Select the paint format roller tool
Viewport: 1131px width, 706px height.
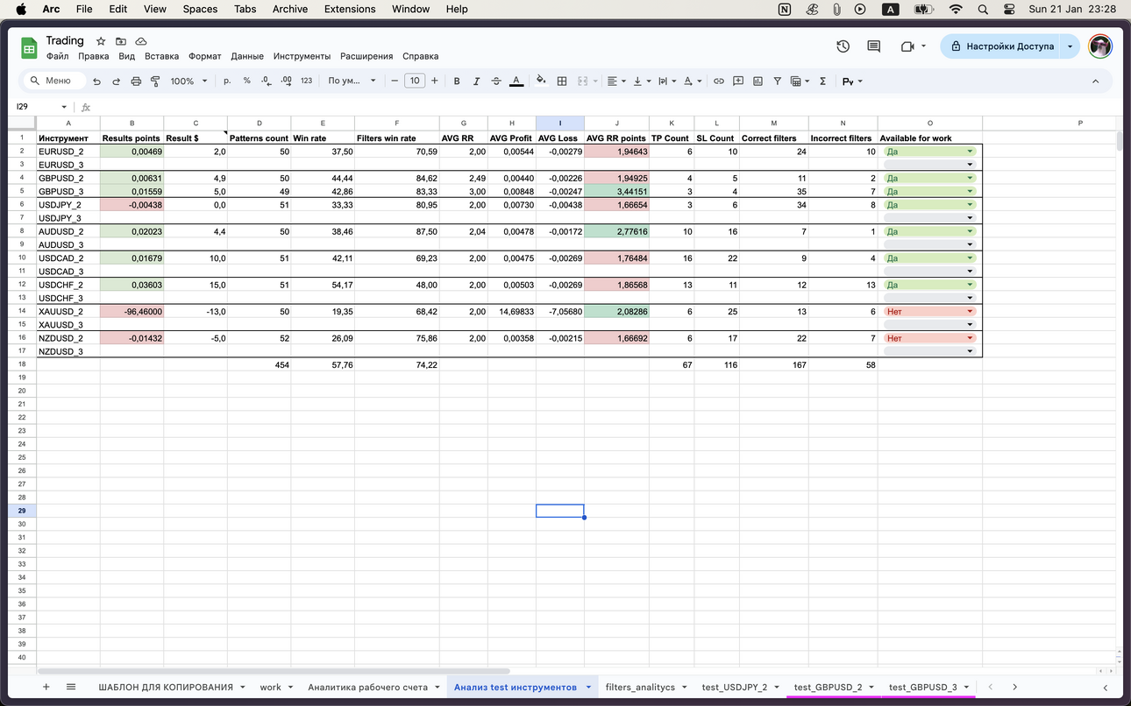(155, 81)
